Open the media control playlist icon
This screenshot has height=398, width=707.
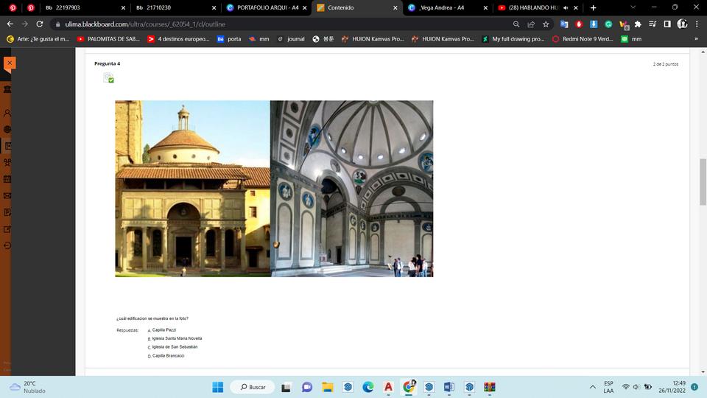[653, 24]
